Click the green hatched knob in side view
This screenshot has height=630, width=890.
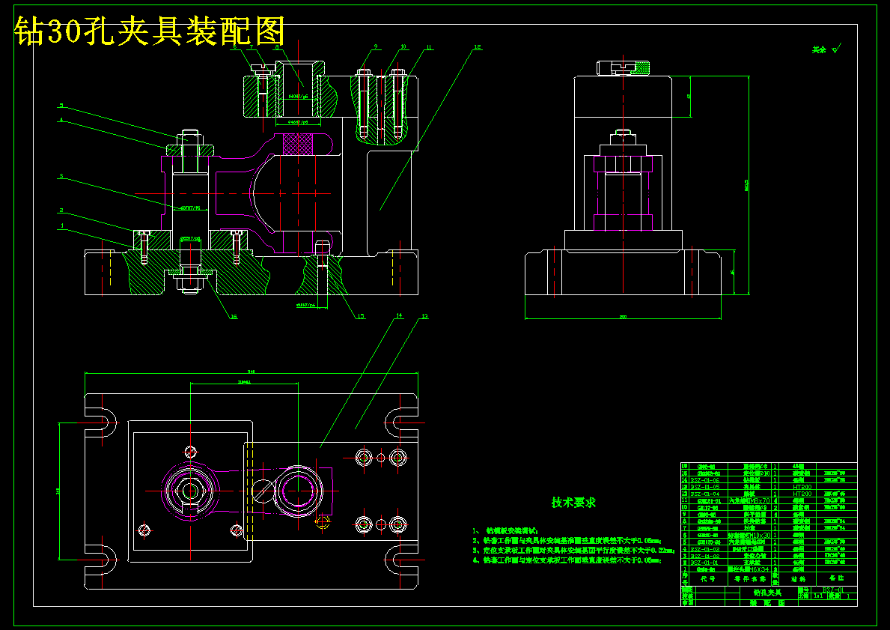(642, 67)
